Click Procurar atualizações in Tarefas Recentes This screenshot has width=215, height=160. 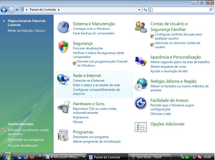pos(23,146)
